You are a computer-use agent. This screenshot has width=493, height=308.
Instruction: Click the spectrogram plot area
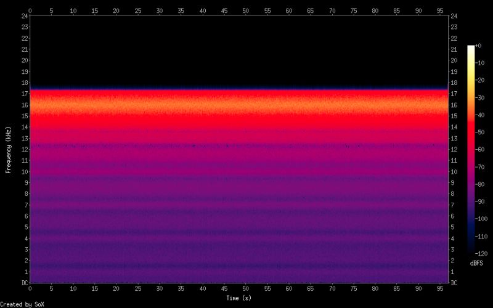(x=239, y=149)
